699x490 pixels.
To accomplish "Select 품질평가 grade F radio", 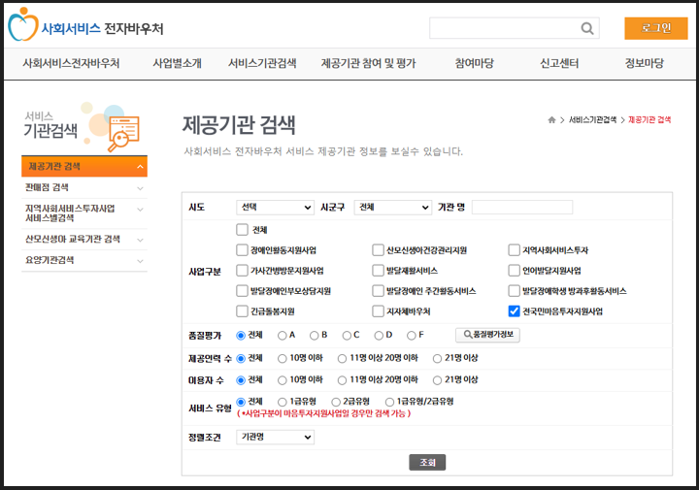I will click(x=412, y=336).
